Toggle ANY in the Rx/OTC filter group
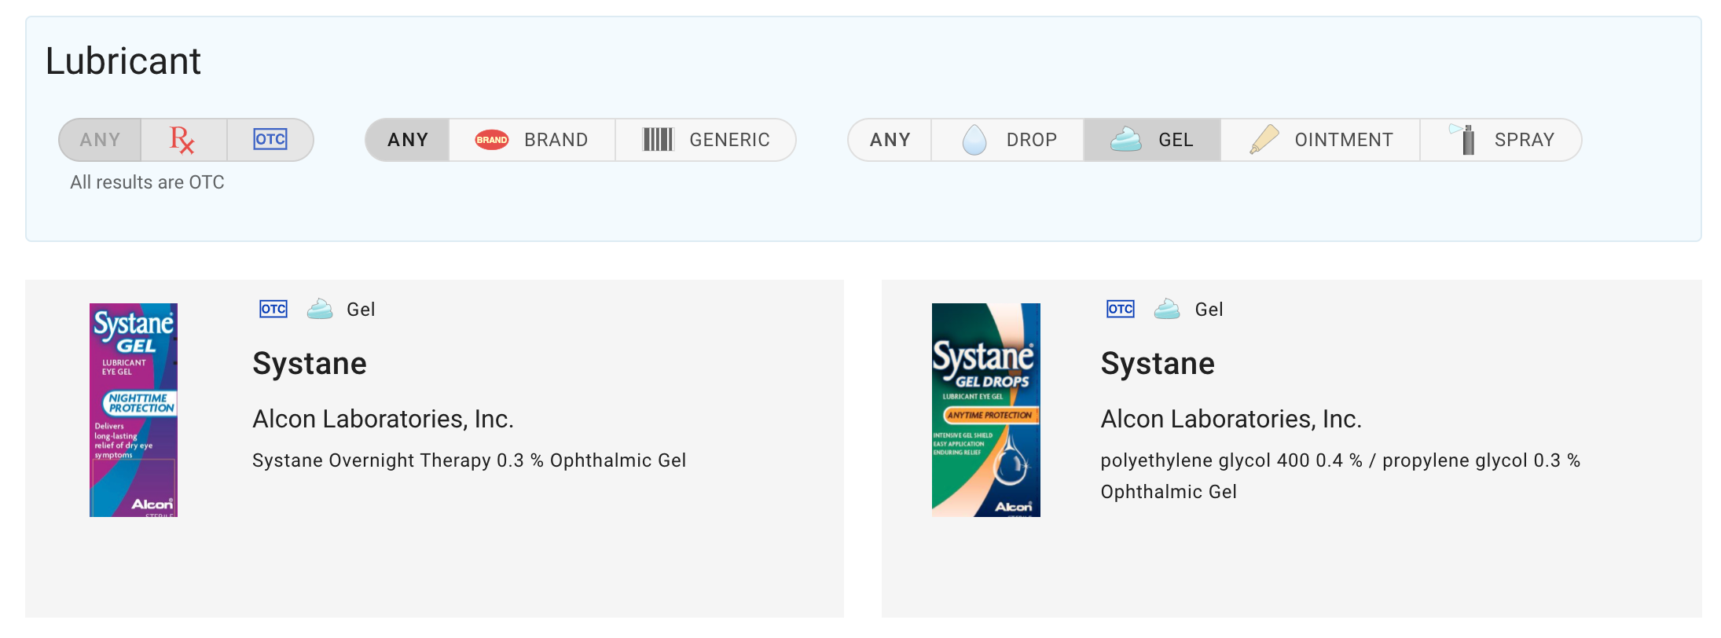Viewport: 1721px width, 638px height. point(100,140)
